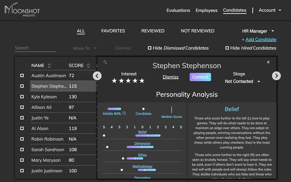291x182 pixels.
Task: Select Kyle Kyleson candidate row
Action: tap(63, 96)
